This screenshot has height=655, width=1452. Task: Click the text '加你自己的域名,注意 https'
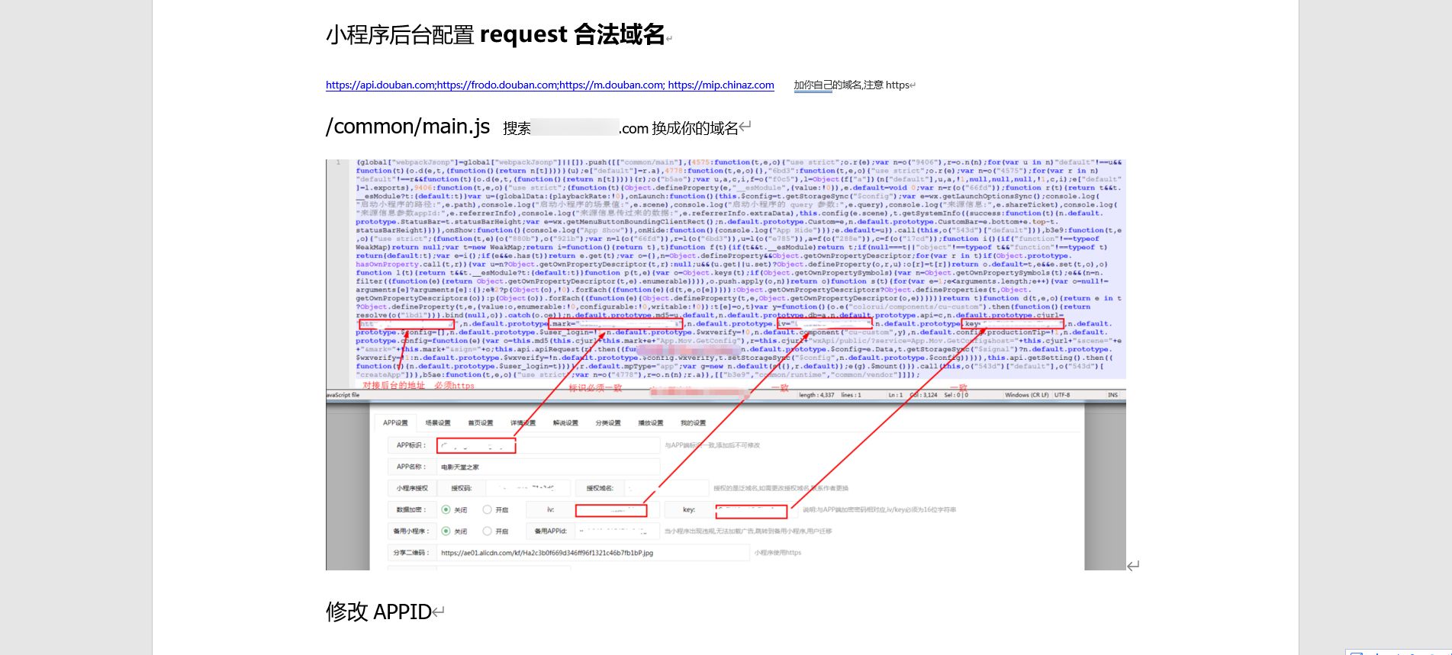[852, 85]
